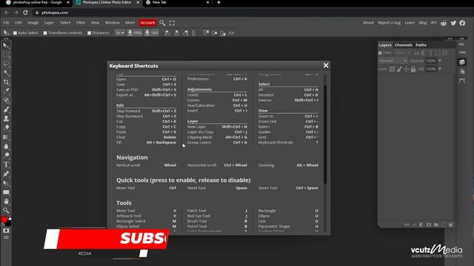Open the layer filter type dropdown
474x266 pixels.
pos(402,52)
